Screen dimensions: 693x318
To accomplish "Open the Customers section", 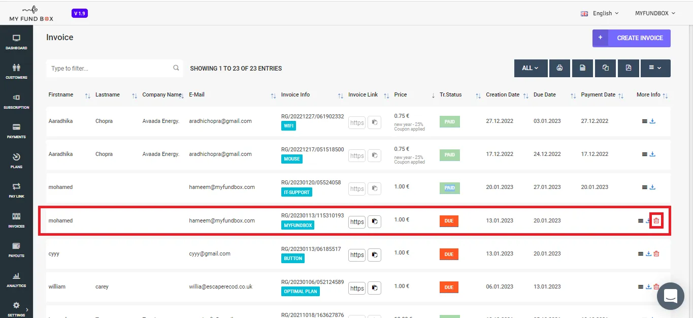I will (x=16, y=72).
